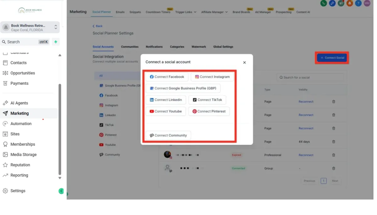The width and height of the screenshot is (377, 215).
Task: Select the Social Accounts settings tab
Action: tap(103, 47)
